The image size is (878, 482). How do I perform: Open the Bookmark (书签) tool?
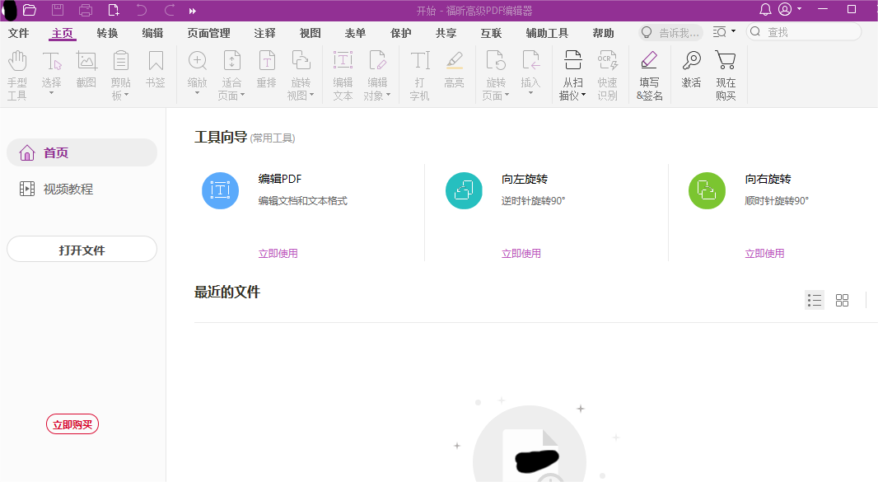156,73
